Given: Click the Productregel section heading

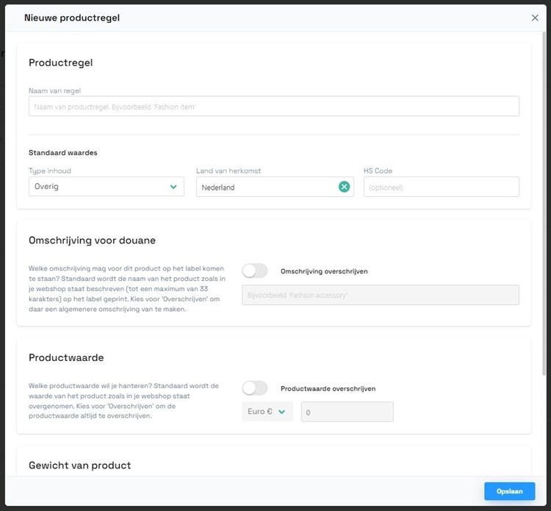Looking at the screenshot, I should pos(61,62).
